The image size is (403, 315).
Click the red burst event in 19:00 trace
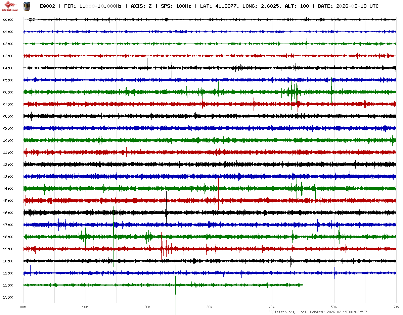[x=164, y=249]
